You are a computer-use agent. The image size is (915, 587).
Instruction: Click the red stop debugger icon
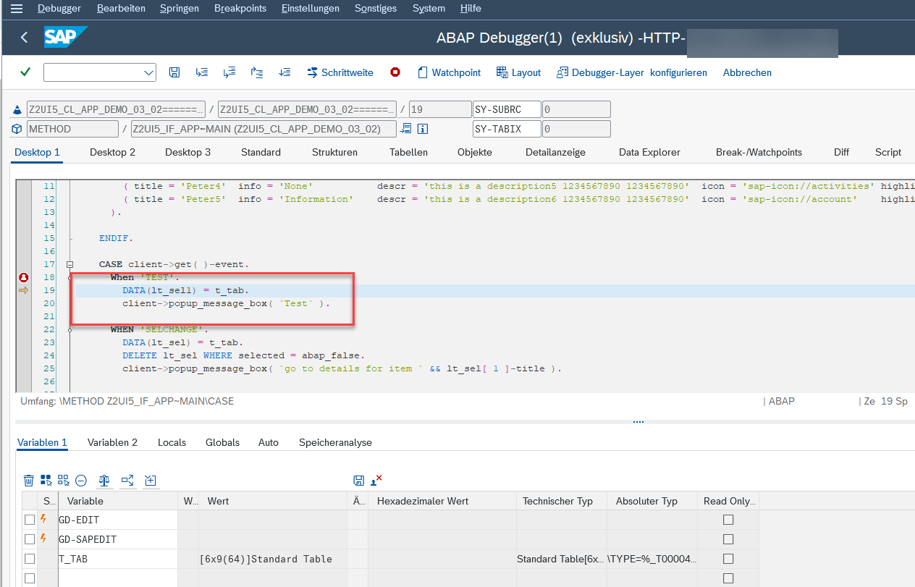(395, 72)
